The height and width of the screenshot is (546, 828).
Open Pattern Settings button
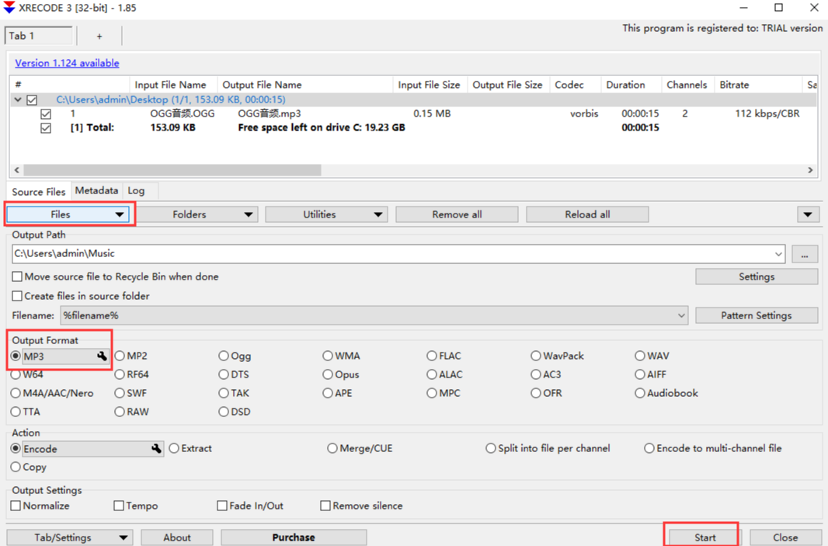click(x=757, y=316)
